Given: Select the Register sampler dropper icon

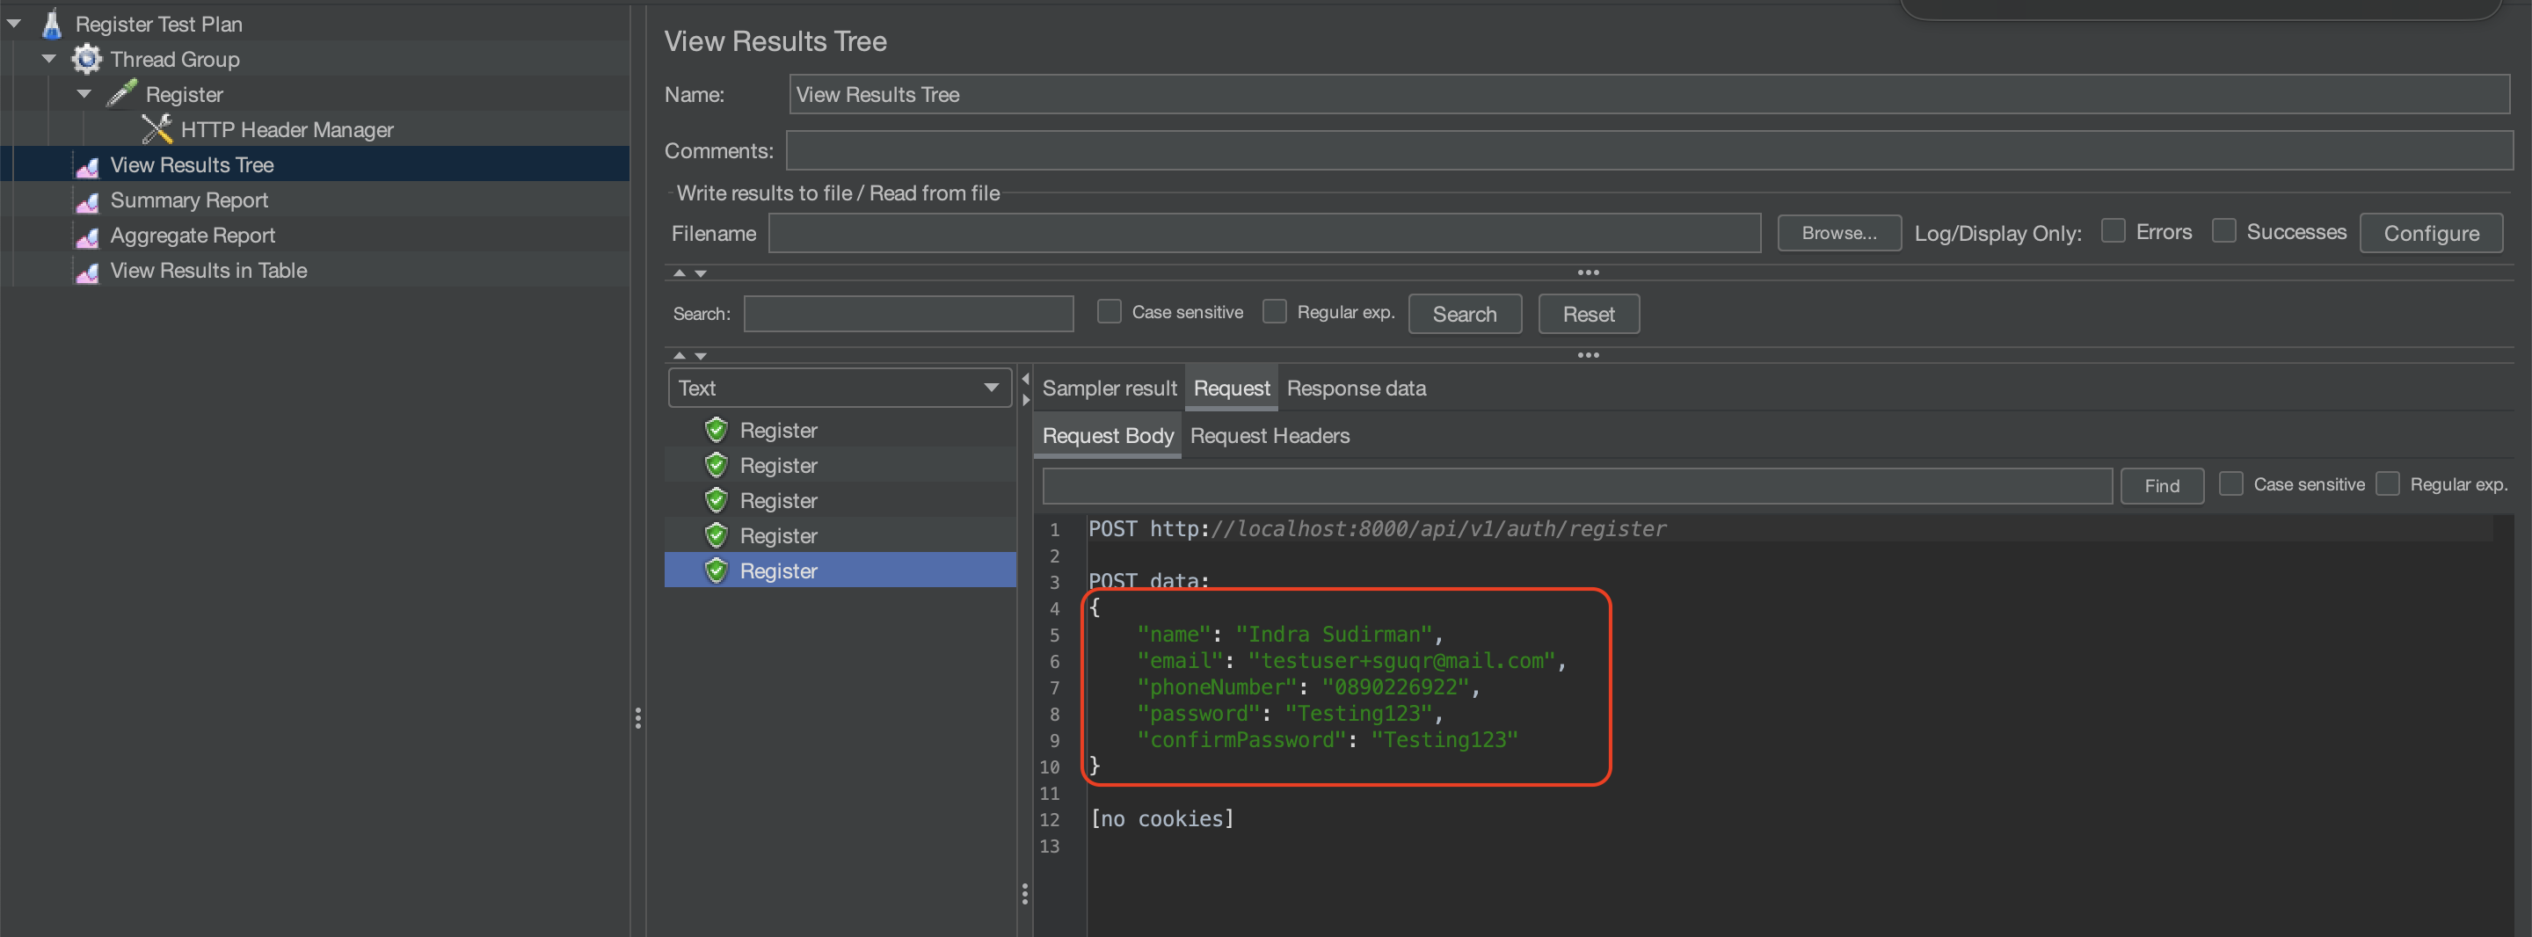Looking at the screenshot, I should tap(121, 93).
